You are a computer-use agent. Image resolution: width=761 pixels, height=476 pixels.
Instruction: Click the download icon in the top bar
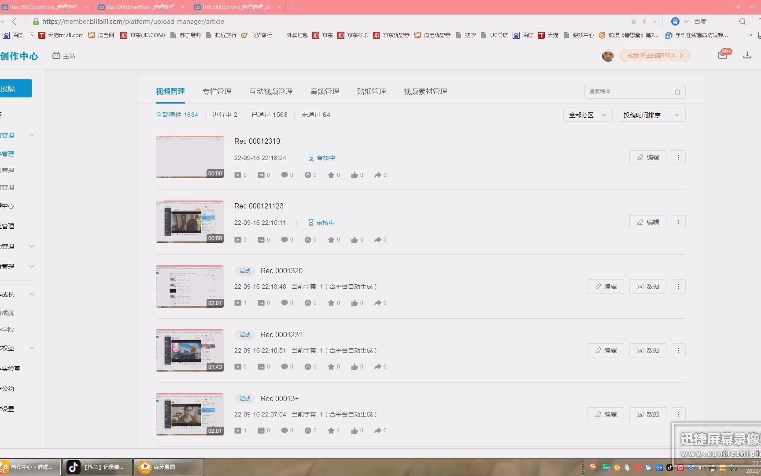747,55
